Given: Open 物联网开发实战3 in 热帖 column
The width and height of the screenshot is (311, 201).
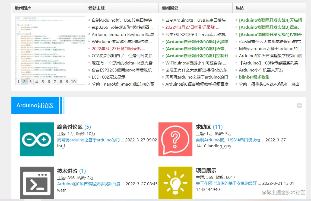Looking at the screenshot, I should (269, 27).
